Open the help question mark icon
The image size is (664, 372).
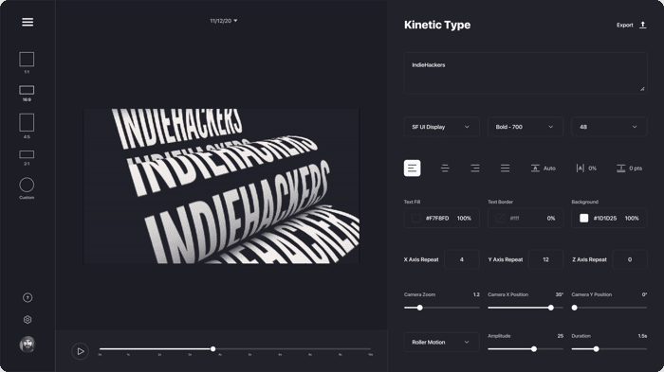point(28,297)
